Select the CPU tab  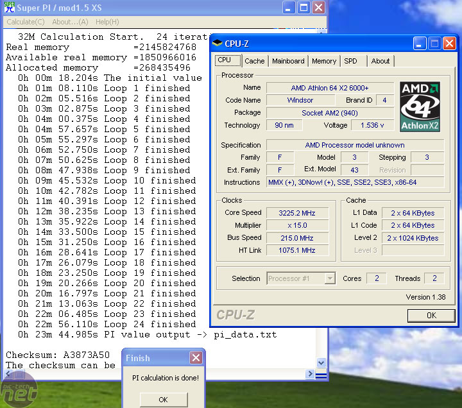pos(227,60)
